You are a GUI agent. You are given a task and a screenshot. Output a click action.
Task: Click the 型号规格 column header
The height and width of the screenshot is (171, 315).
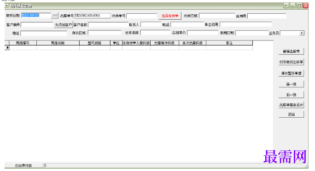(x=94, y=43)
